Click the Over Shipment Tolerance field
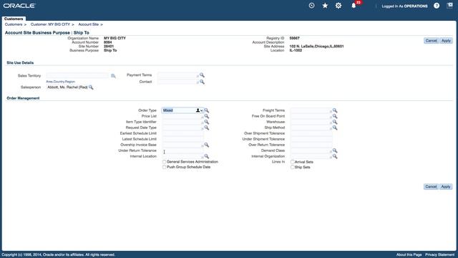 (311, 133)
